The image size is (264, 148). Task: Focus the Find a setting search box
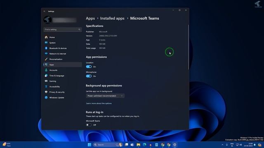click(63, 30)
